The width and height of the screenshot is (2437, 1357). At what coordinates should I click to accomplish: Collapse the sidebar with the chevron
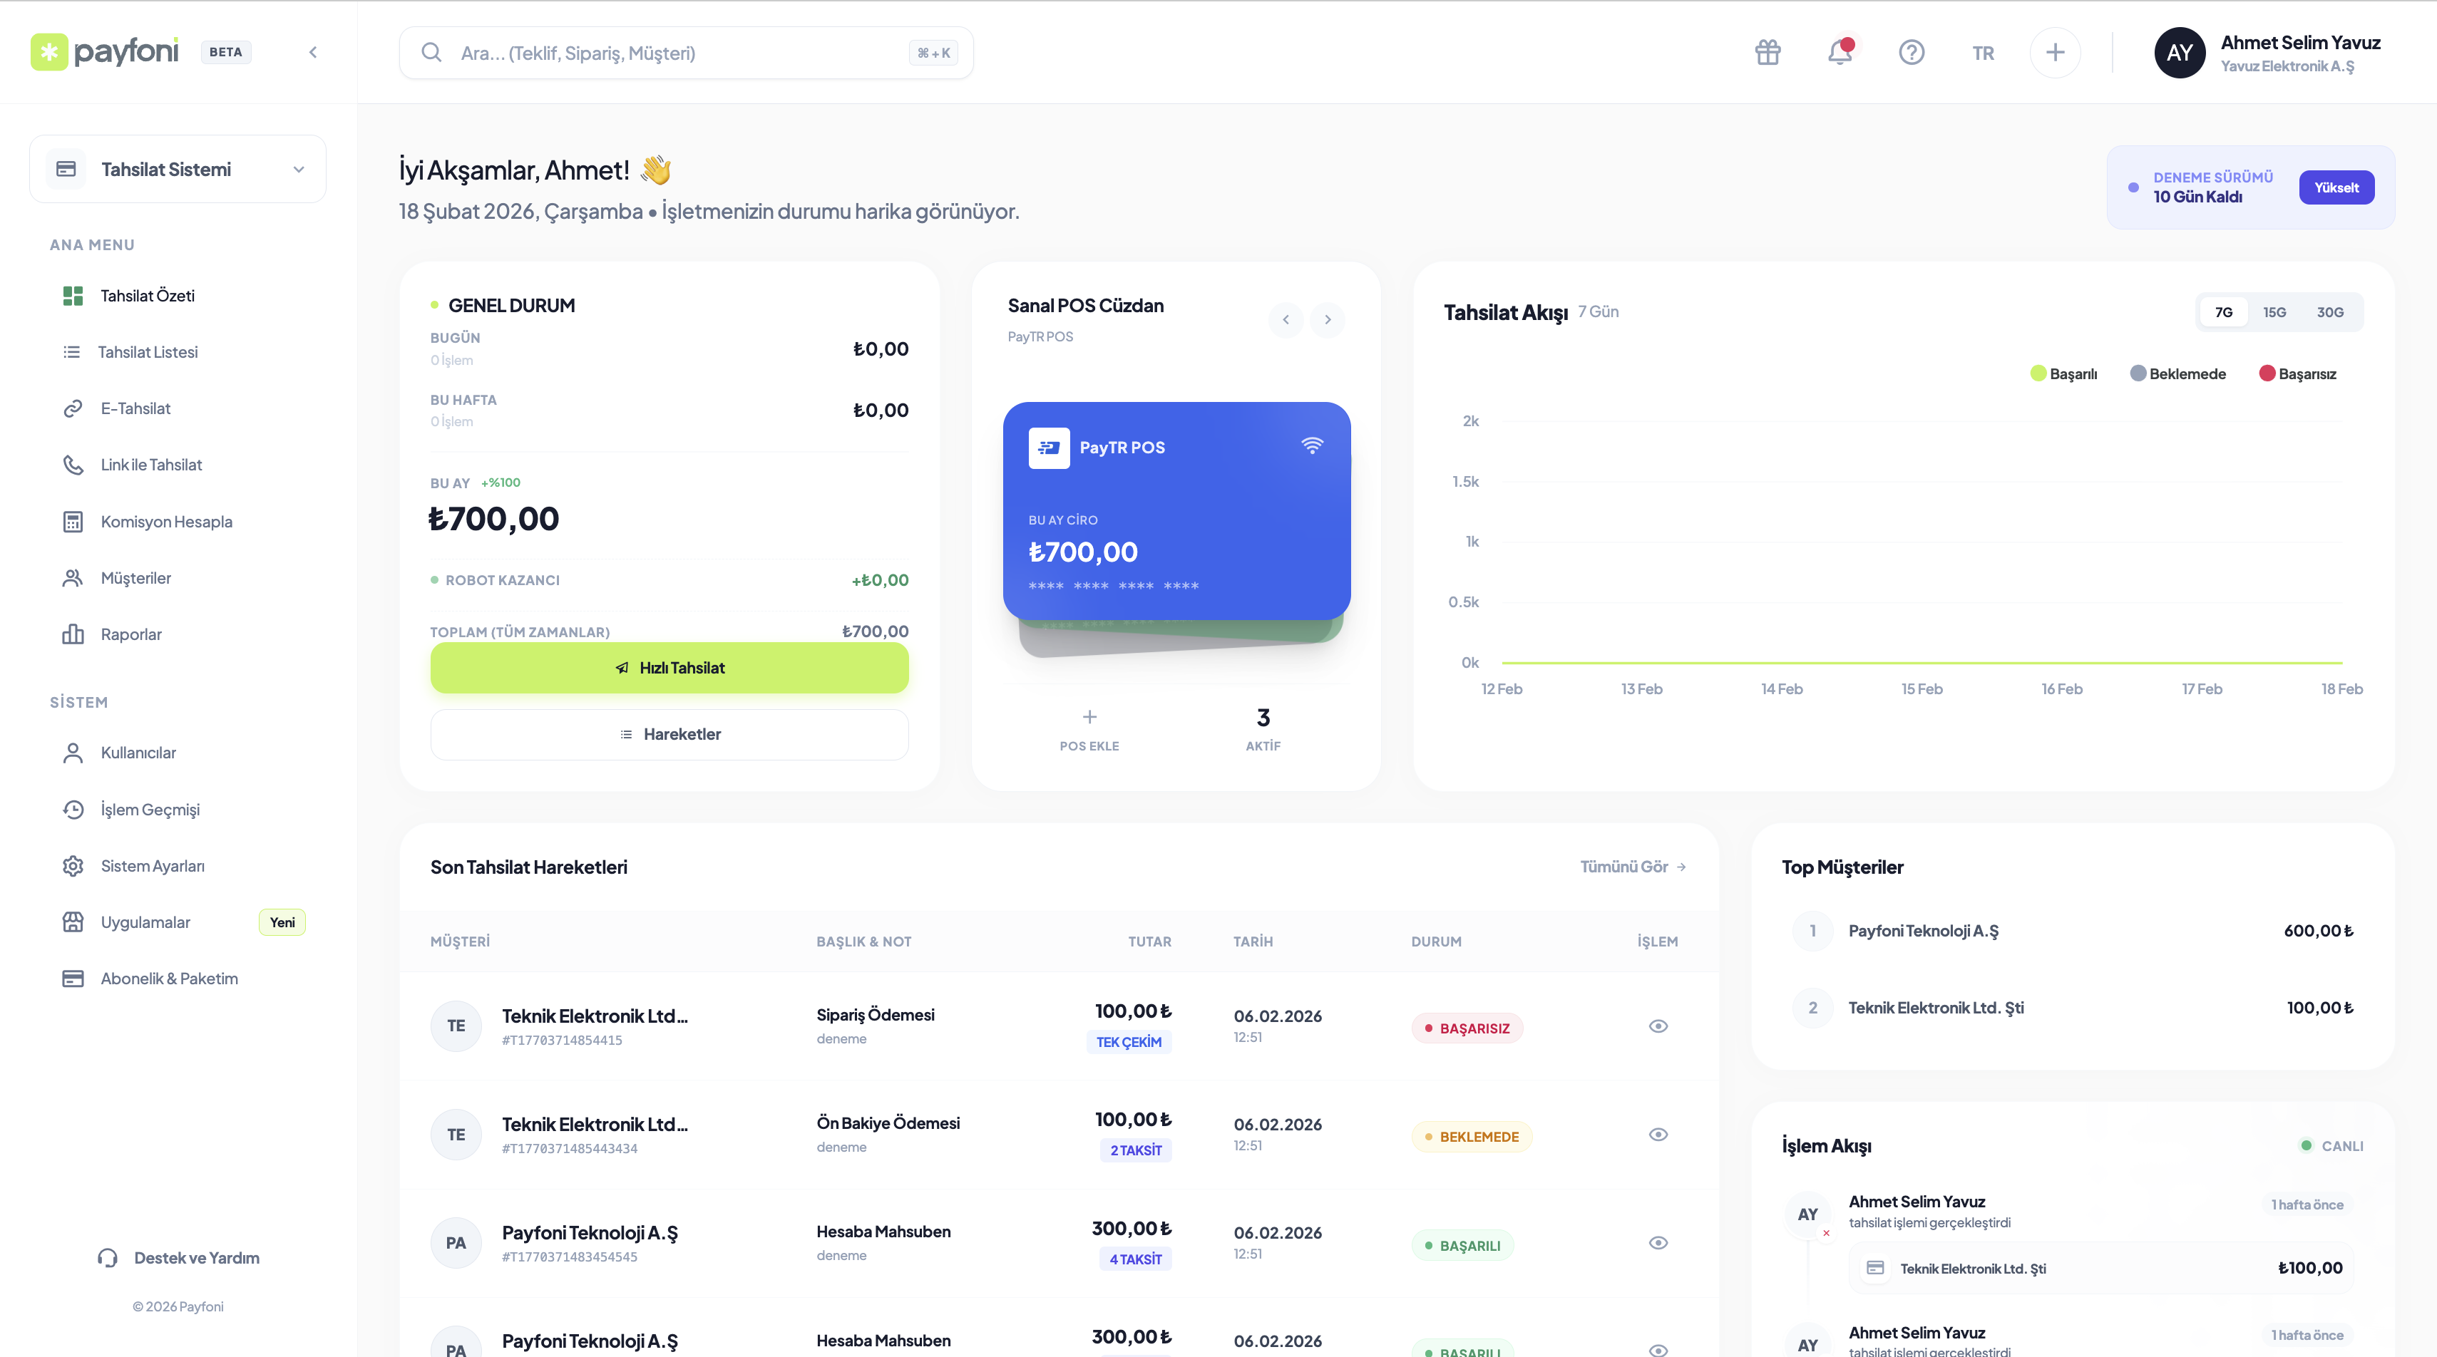coord(312,52)
